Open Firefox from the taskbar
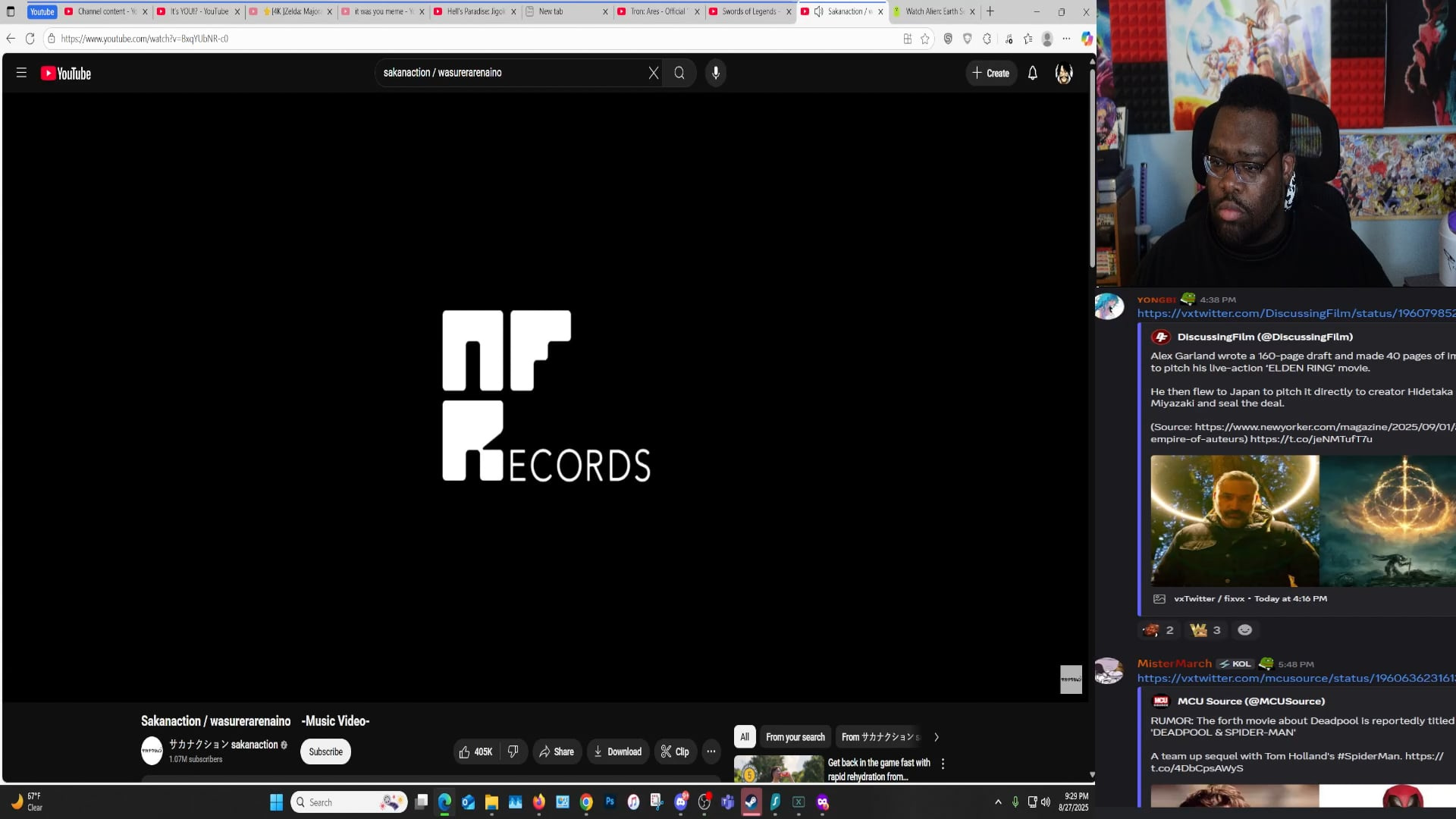This screenshot has height=819, width=1456. point(539,802)
